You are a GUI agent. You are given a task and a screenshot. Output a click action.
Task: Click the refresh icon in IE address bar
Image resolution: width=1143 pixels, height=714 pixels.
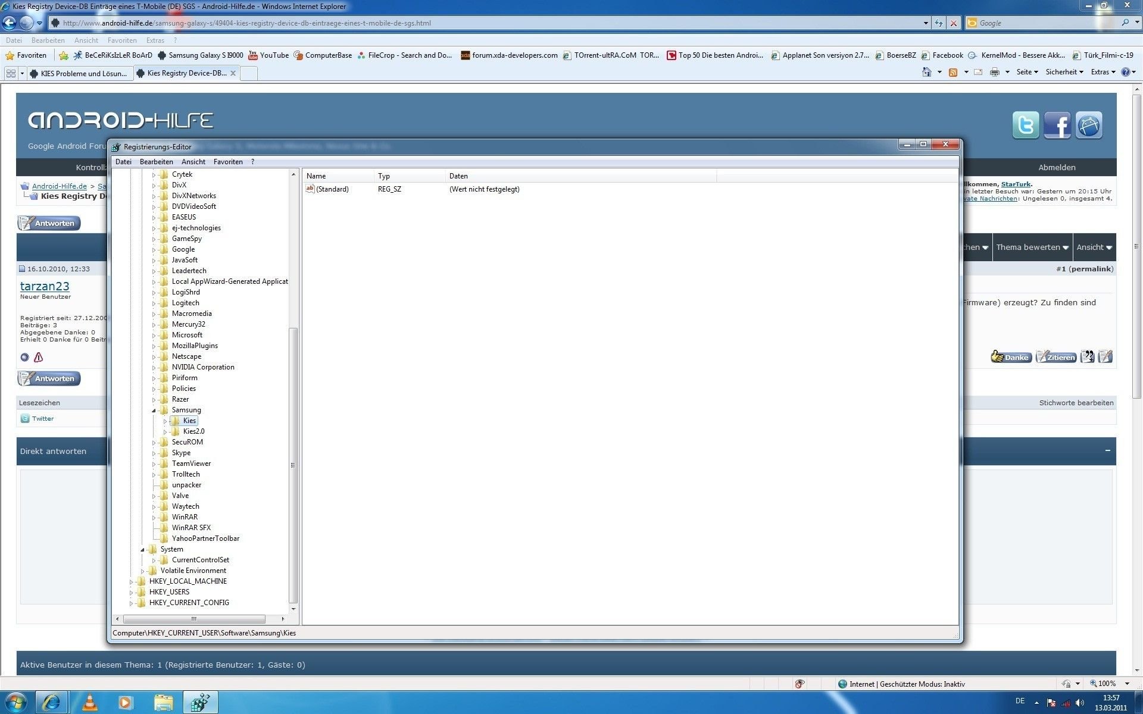click(x=939, y=23)
